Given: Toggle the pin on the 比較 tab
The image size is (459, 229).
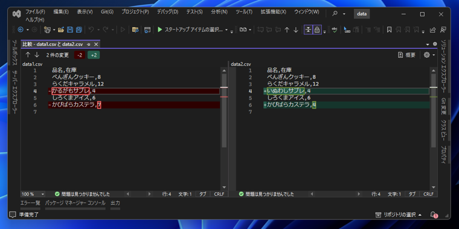Looking at the screenshot, I should [89, 45].
